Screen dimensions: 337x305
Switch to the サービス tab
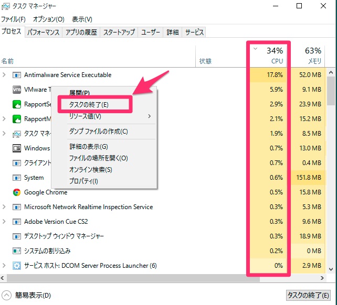click(x=194, y=32)
